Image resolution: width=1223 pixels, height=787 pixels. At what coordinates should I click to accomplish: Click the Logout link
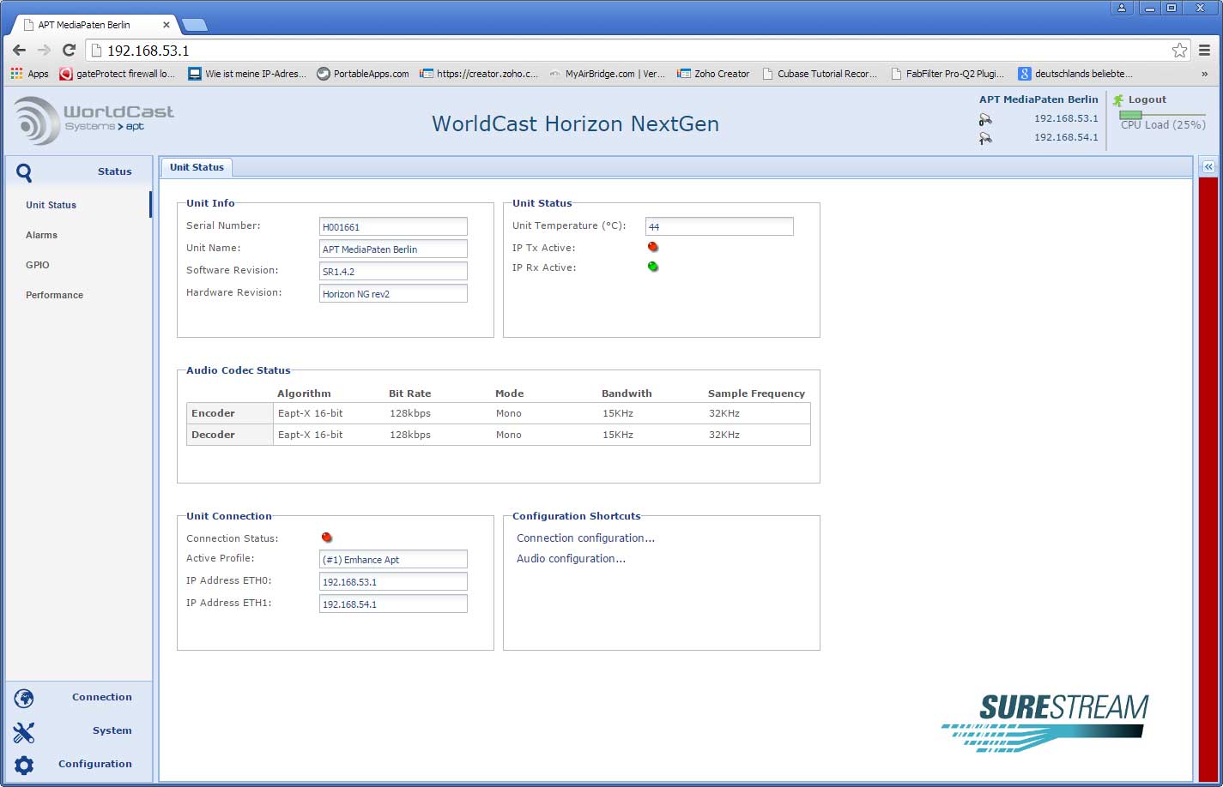pyautogui.click(x=1147, y=99)
